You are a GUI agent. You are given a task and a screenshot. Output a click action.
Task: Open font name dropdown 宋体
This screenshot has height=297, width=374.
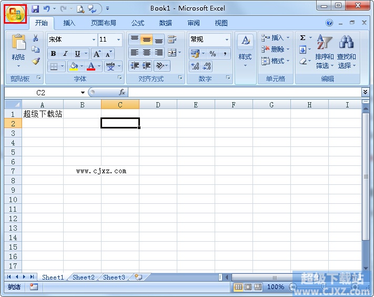tap(94, 39)
